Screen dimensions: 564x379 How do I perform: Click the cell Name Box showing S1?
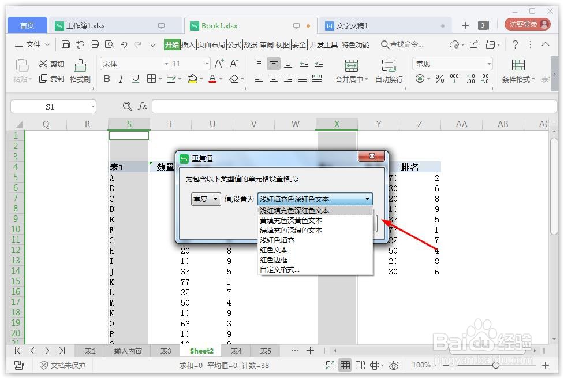[x=49, y=106]
